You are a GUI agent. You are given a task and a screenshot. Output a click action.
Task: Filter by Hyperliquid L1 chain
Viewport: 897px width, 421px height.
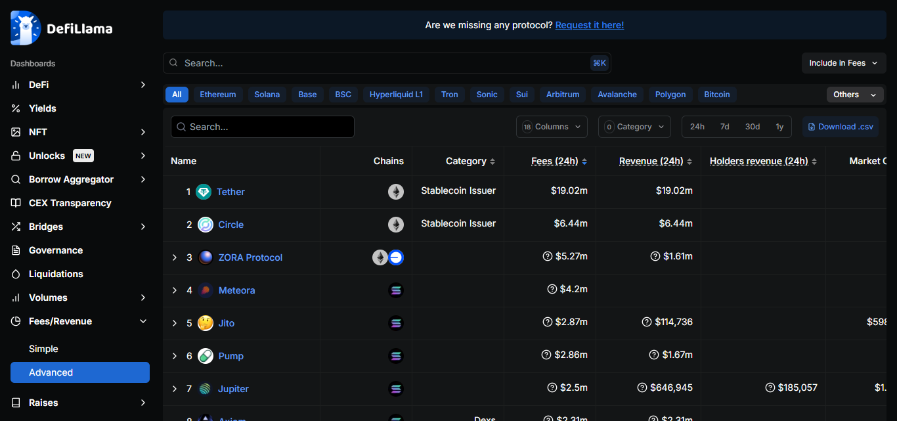click(x=396, y=95)
